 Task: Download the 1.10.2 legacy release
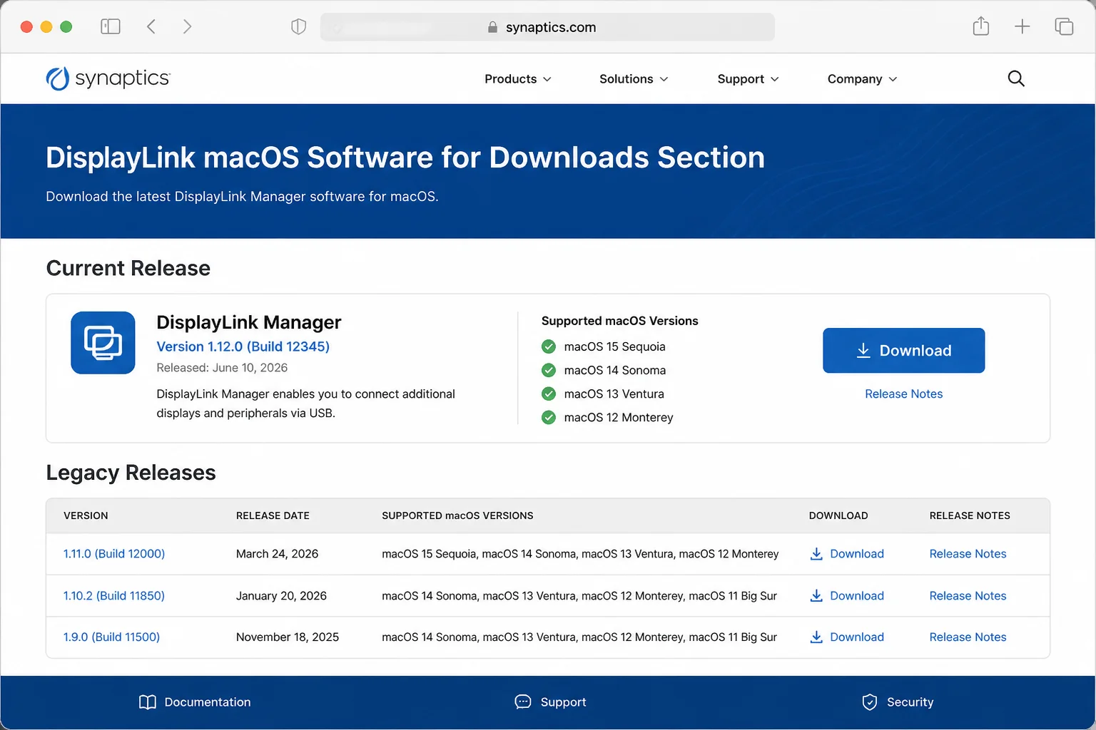[x=847, y=596]
